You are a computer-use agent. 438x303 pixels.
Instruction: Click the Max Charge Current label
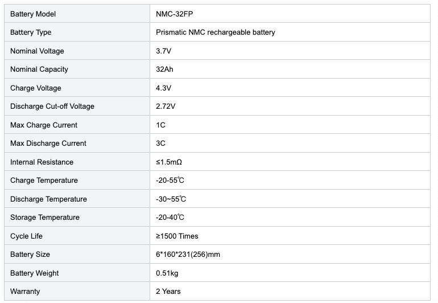[44, 125]
